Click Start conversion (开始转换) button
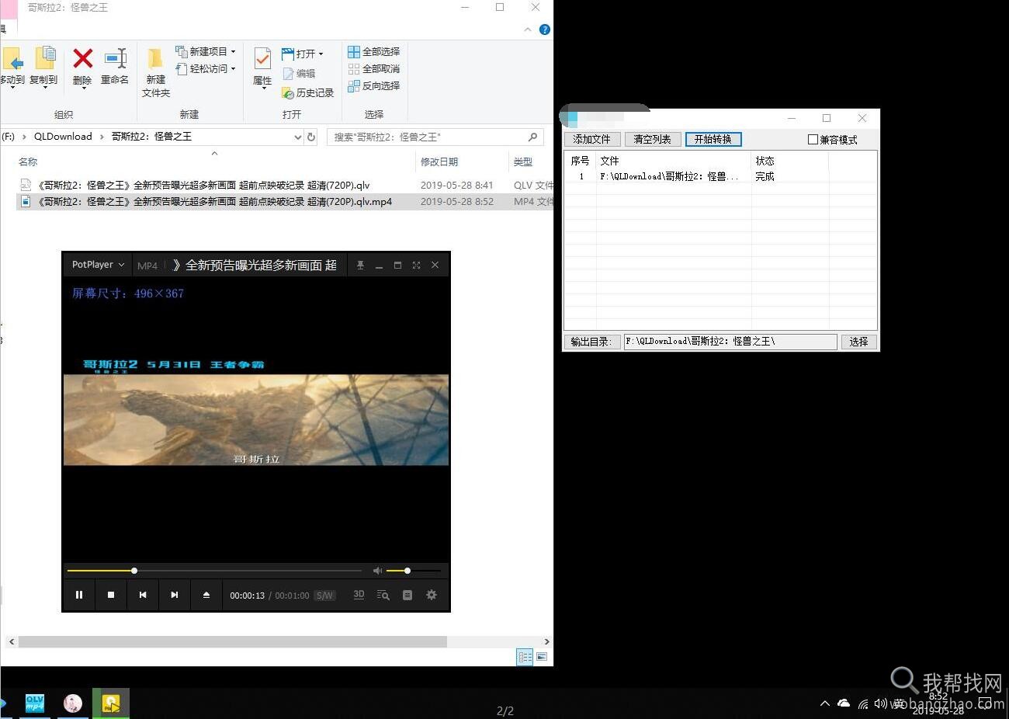Viewport: 1009px width, 719px height. [x=713, y=139]
